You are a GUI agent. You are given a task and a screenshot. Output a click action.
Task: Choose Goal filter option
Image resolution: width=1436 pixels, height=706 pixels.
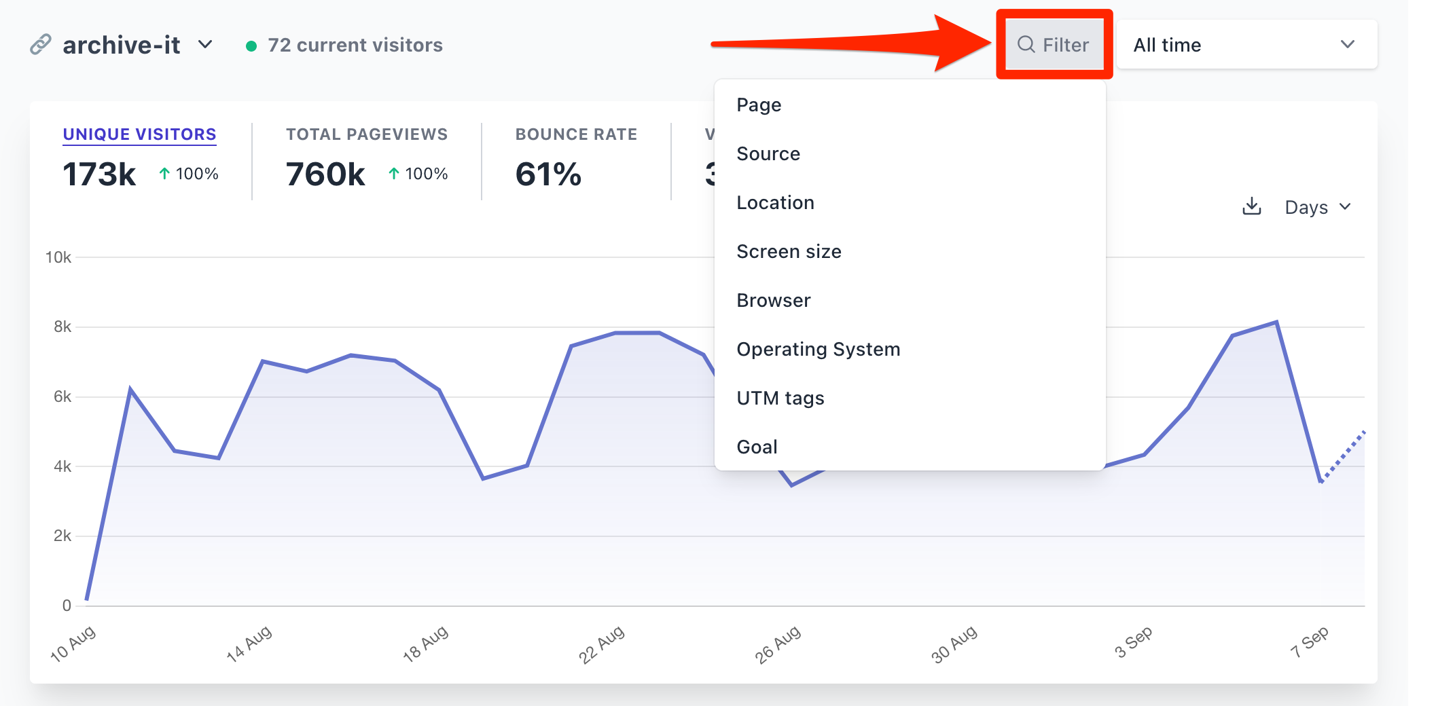pyautogui.click(x=757, y=447)
